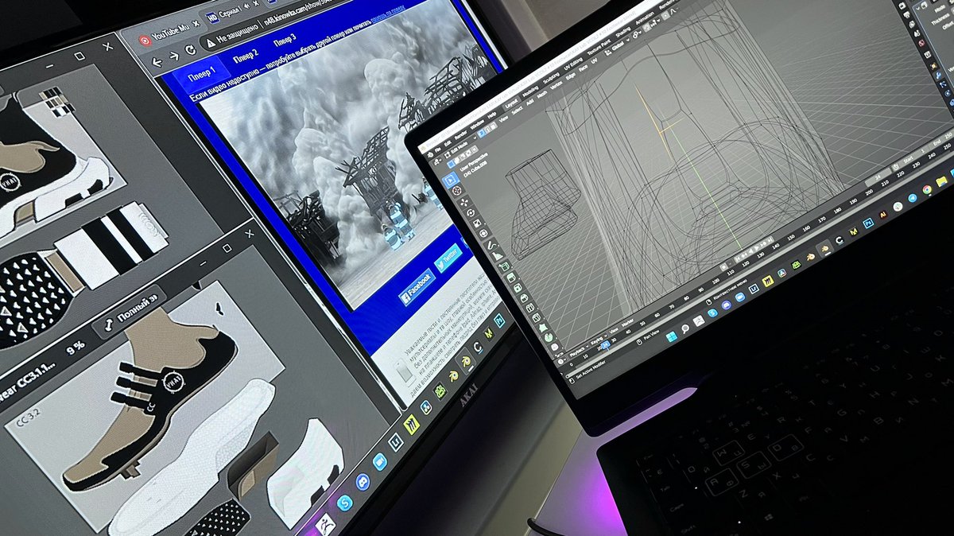Open Photoshop on the left monitor taskbar
This screenshot has height=536, width=954.
click(x=499, y=319)
